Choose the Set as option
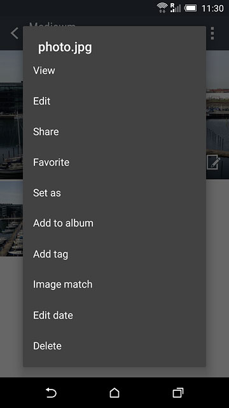Screen dimensions: 229x408 click(x=114, y=193)
